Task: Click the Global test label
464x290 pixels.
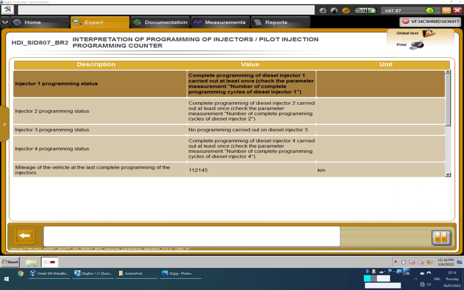Action: [x=407, y=33]
